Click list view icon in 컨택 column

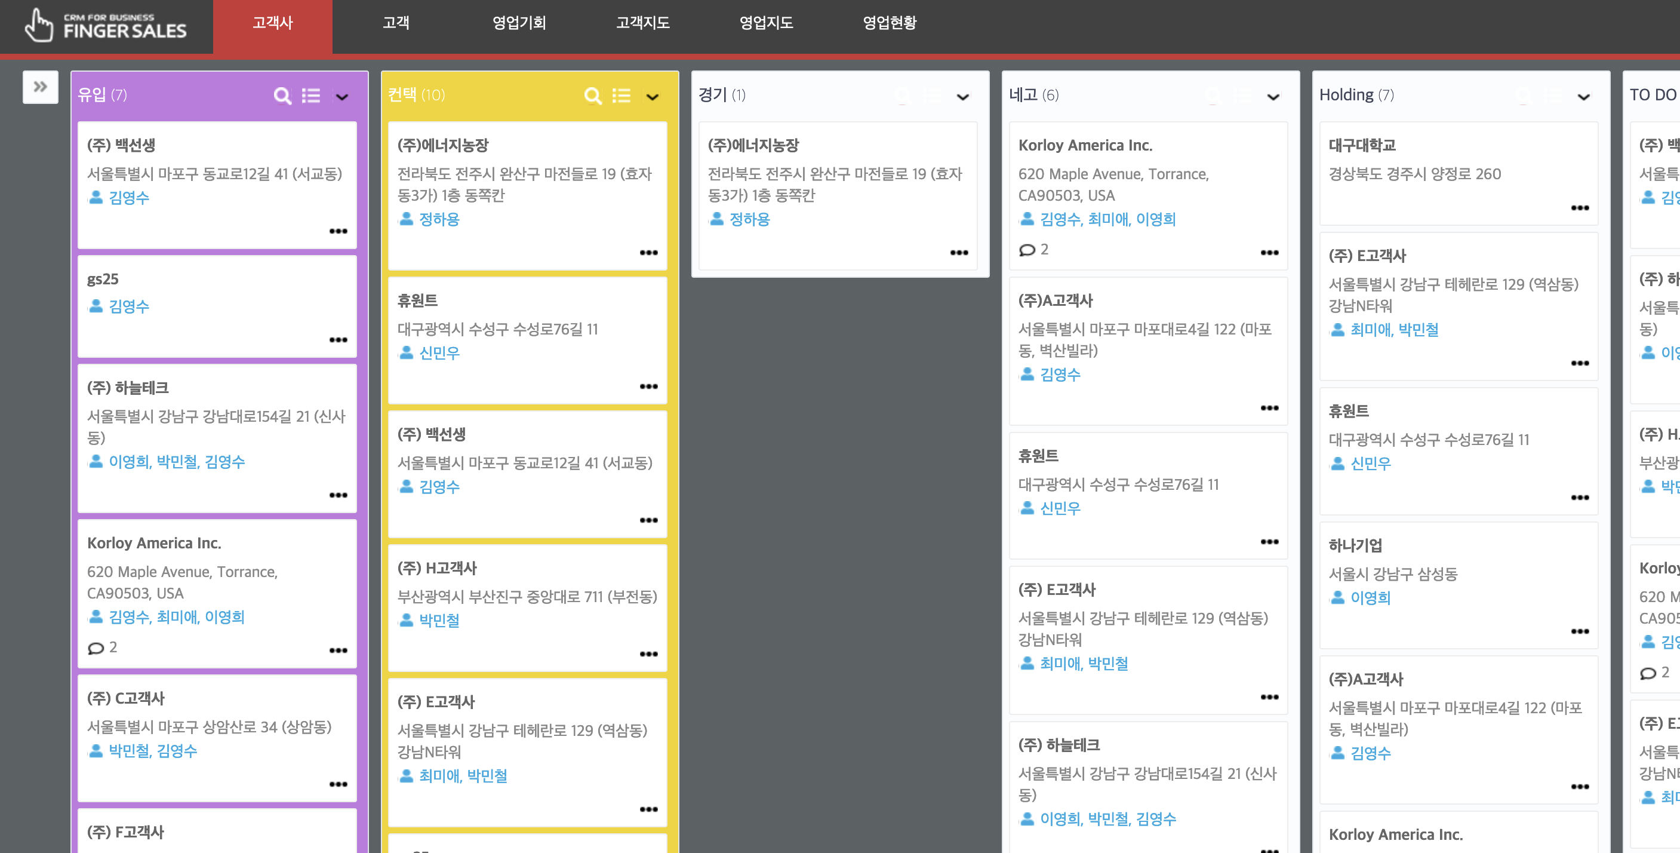click(621, 96)
